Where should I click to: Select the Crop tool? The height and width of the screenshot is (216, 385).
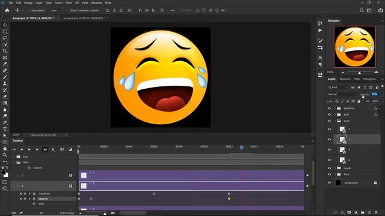point(5,51)
